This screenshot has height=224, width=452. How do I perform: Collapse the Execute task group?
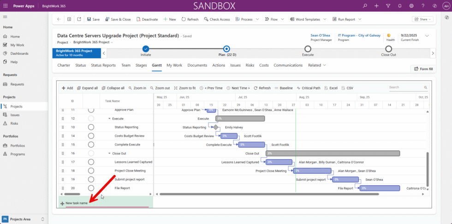pyautogui.click(x=110, y=119)
